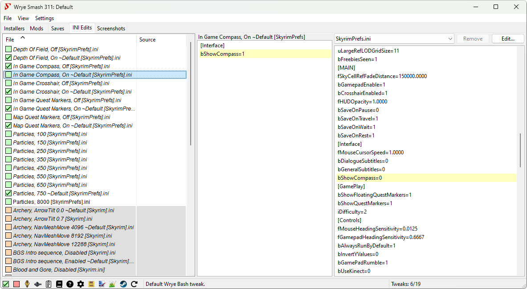Image resolution: width=527 pixels, height=289 pixels.
Task: Click the Edit... button
Action: tap(508, 39)
